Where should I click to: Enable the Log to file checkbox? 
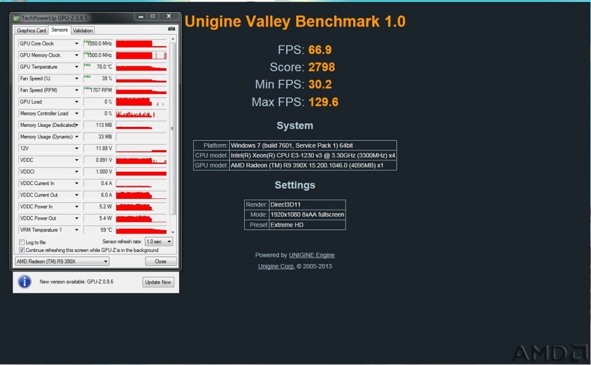(22, 242)
